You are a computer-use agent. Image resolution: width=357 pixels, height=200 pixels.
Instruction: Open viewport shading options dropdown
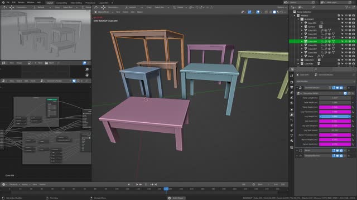click(285, 12)
